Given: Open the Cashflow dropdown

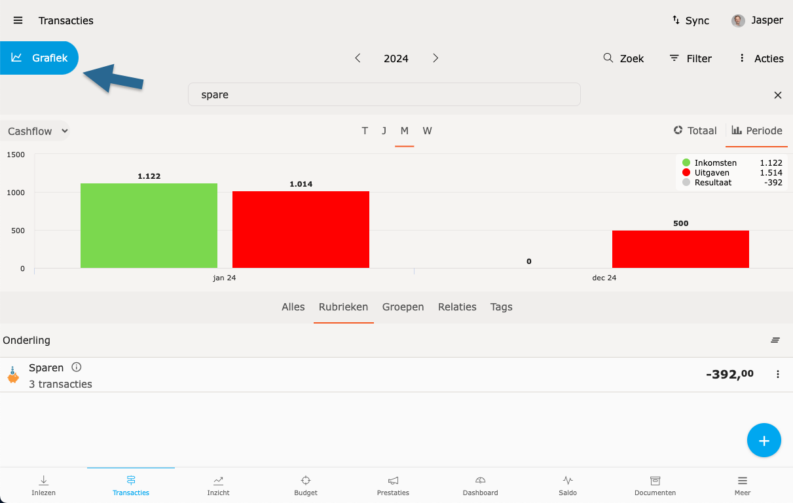Looking at the screenshot, I should tap(35, 131).
